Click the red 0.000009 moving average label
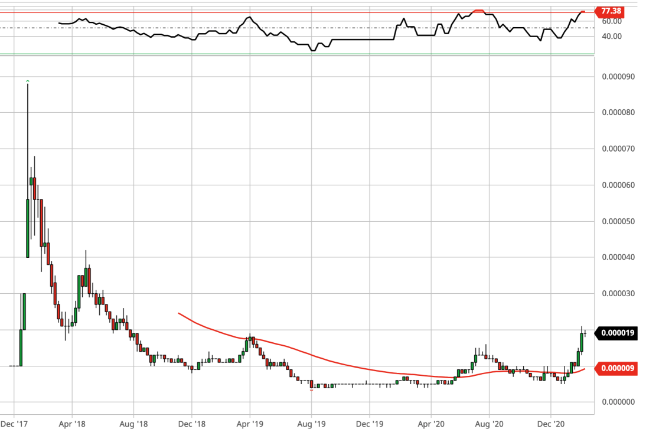 click(617, 368)
